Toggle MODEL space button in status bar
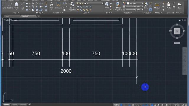 coord(116,105)
